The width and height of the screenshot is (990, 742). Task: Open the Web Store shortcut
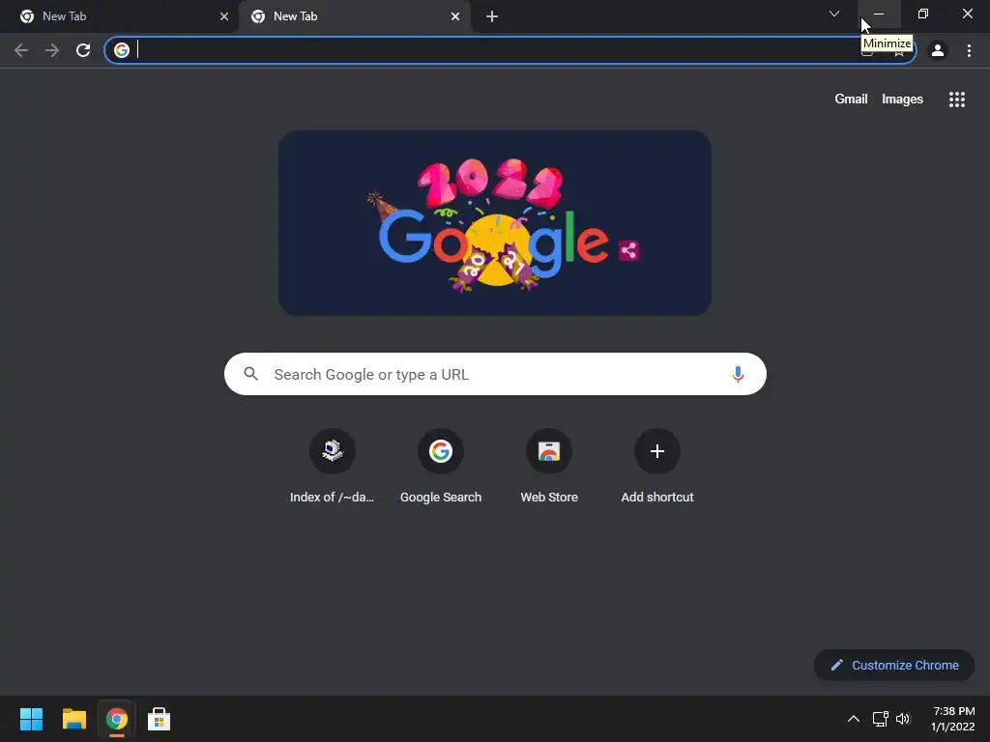point(549,467)
